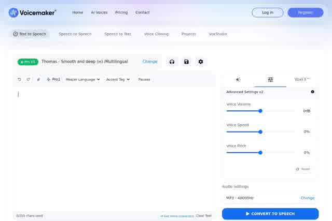Image resolution: width=332 pixels, height=221 pixels.
Task: Click the eraser clear formatting icon
Action: click(38, 79)
